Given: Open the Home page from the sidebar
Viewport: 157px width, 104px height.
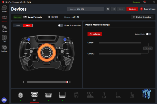Looking at the screenshot, I should pos(4,9).
